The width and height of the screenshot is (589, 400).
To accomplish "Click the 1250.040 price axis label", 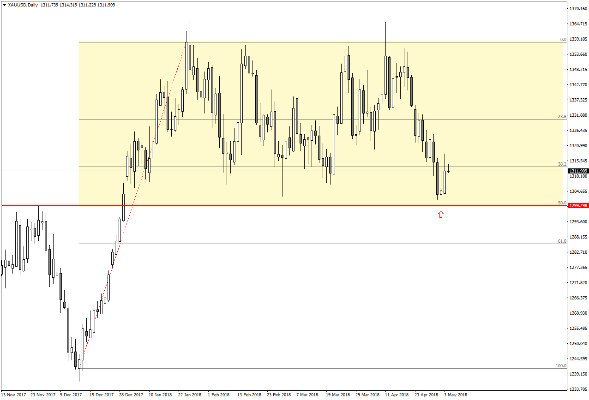I will coord(578,344).
